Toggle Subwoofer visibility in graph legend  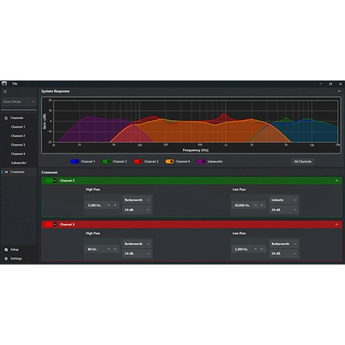click(202, 162)
